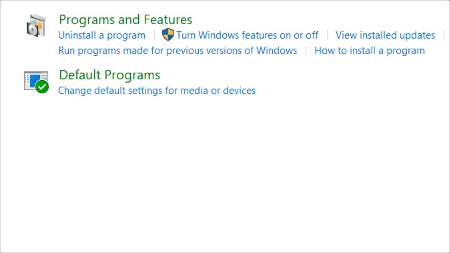
Task: Click the word 'Uninstall' under Programs and Features
Action: click(x=77, y=35)
